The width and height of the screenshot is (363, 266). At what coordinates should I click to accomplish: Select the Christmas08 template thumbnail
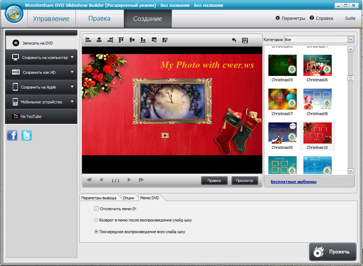(318, 99)
